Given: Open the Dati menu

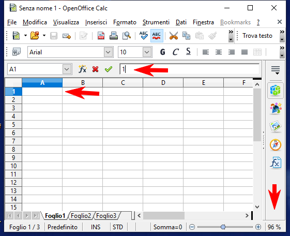Looking at the screenshot, I should pos(181,22).
